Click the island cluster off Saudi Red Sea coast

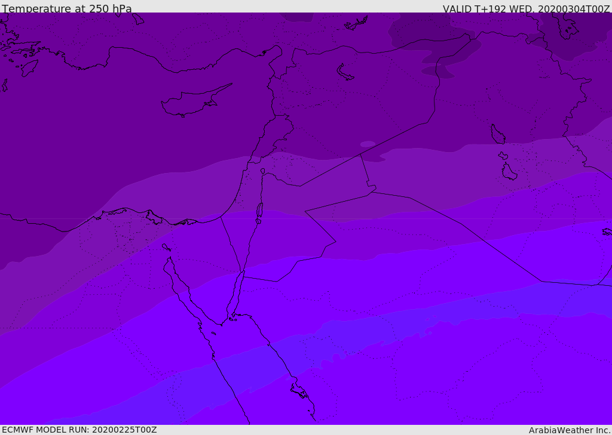299,391
